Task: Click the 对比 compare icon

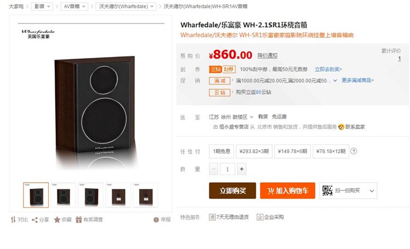Action: [x=13, y=219]
